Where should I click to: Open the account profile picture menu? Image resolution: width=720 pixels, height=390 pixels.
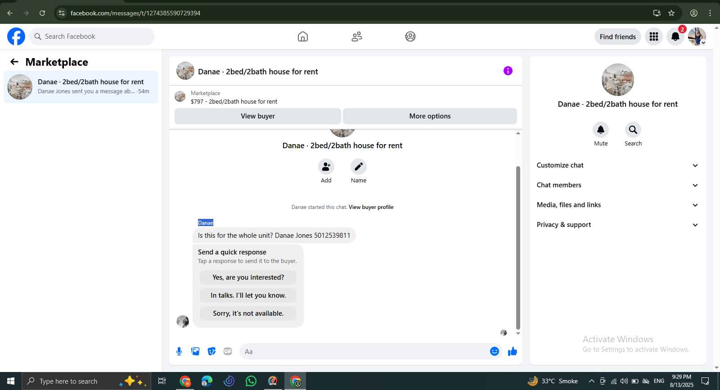(x=697, y=36)
